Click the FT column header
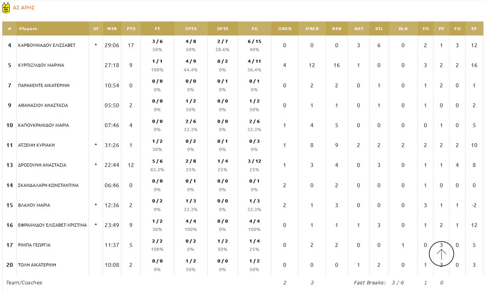Image resolution: width=485 pixels, height=291 pixels. coord(157,29)
